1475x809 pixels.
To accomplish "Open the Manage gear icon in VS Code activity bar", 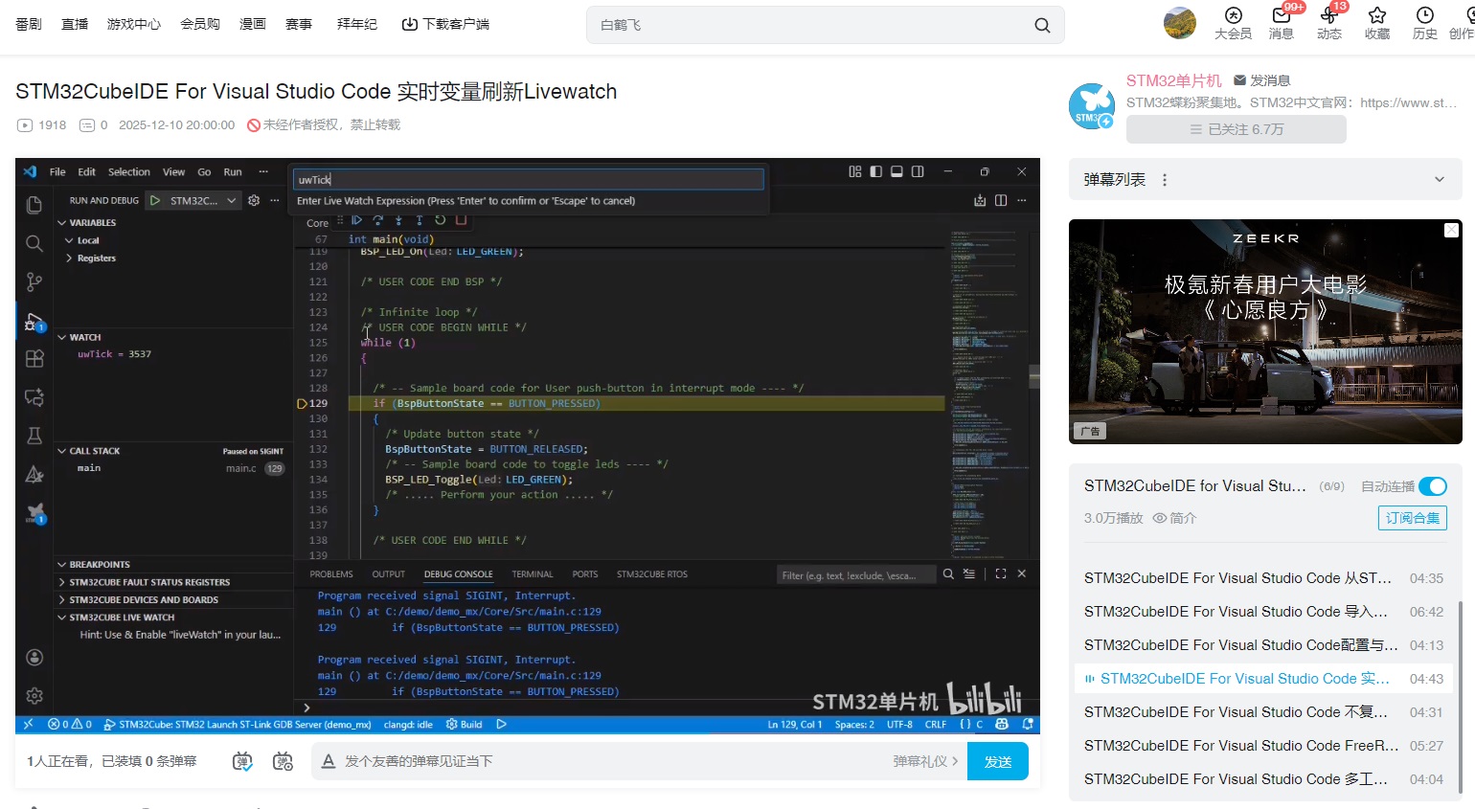I will click(34, 696).
